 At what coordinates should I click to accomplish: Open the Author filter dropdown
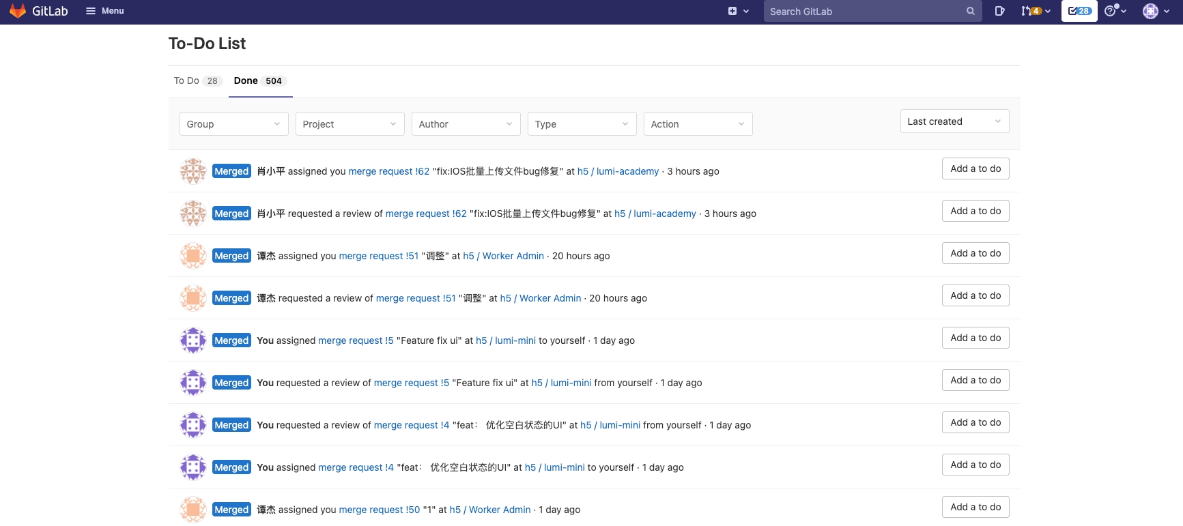coord(466,124)
